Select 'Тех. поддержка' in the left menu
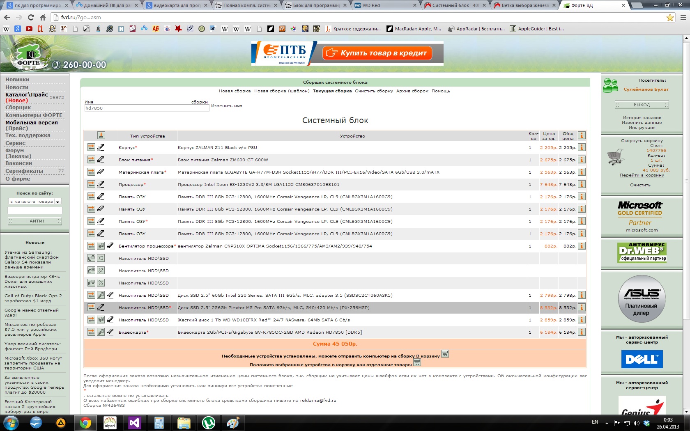 pos(28,135)
